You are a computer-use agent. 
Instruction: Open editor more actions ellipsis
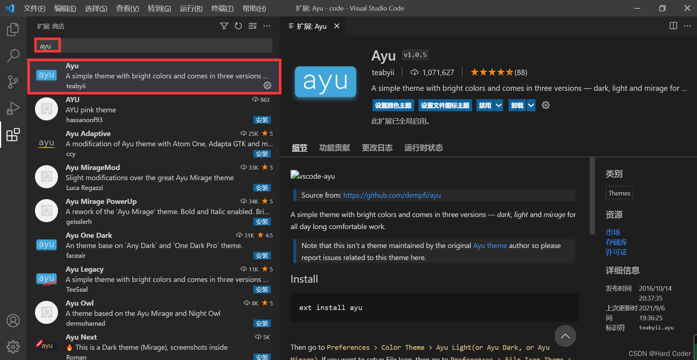pyautogui.click(x=687, y=26)
